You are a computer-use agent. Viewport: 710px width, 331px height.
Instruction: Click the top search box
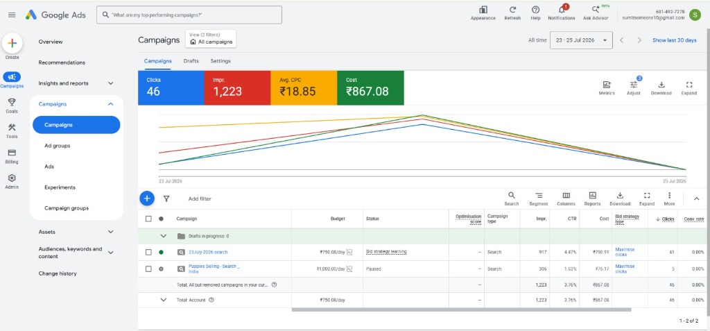click(x=189, y=15)
